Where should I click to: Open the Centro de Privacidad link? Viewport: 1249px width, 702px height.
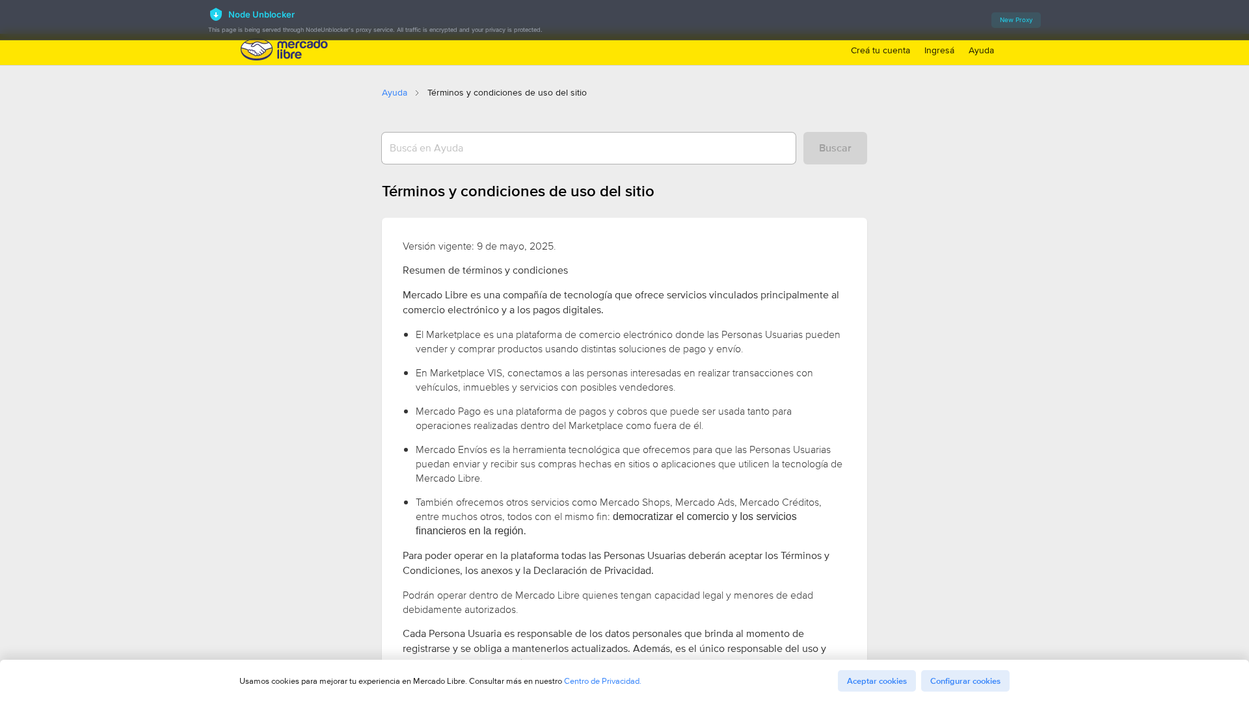[x=602, y=681]
